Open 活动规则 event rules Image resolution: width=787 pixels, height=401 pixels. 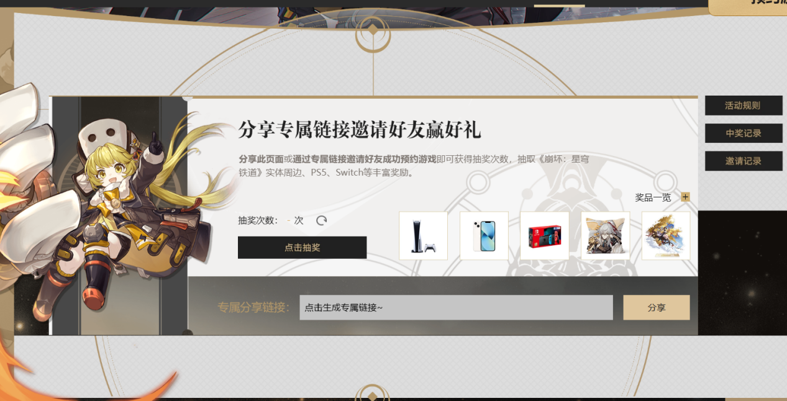pos(744,106)
